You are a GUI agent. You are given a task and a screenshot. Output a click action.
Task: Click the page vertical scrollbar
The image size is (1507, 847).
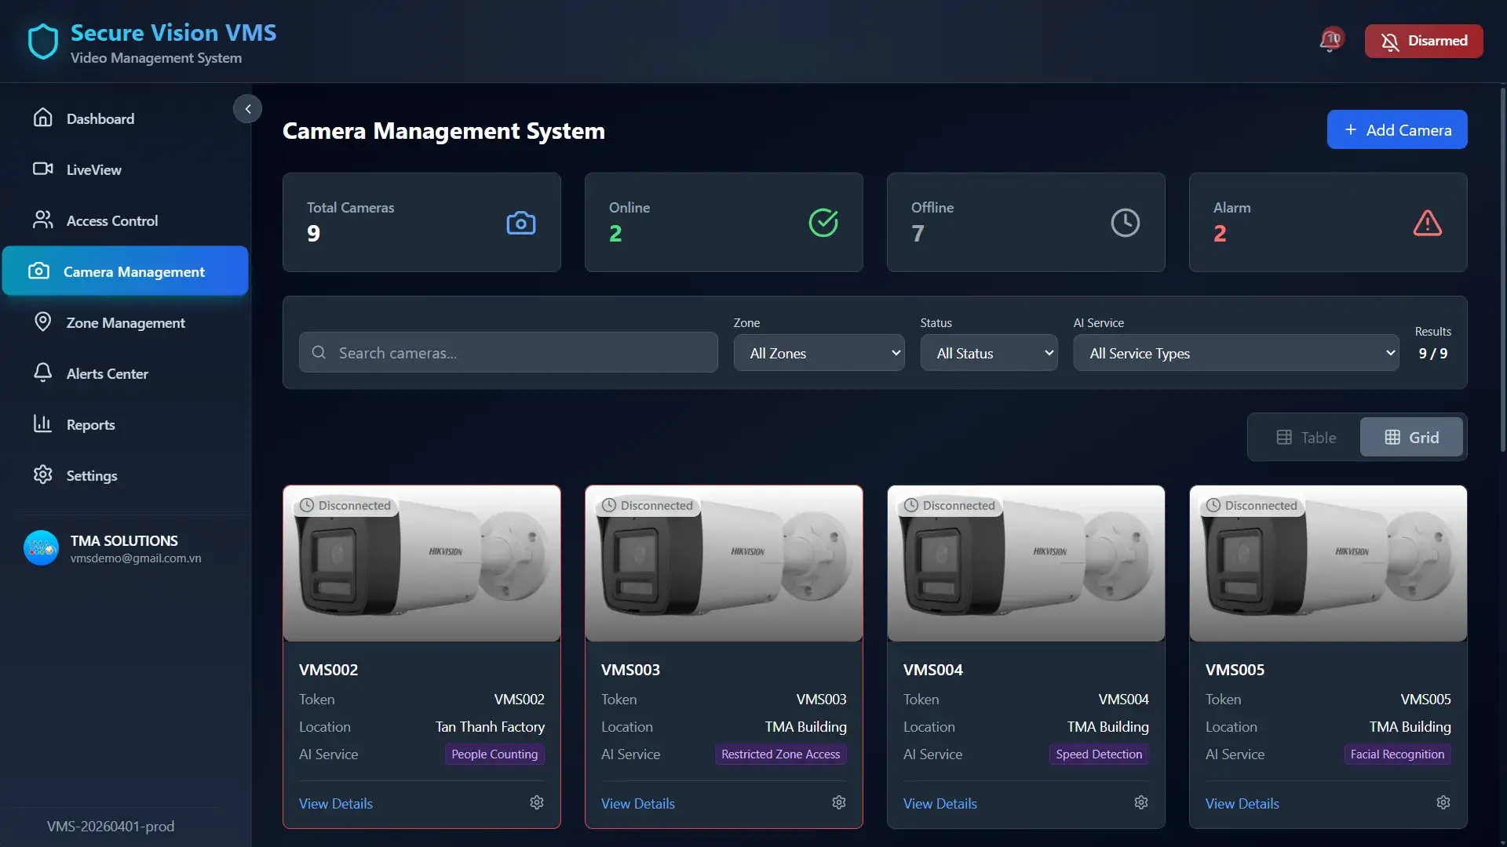(x=1502, y=268)
